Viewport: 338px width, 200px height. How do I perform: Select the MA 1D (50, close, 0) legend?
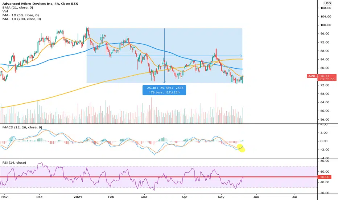(20, 15)
